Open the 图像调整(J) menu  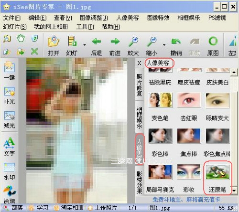[x=94, y=18]
